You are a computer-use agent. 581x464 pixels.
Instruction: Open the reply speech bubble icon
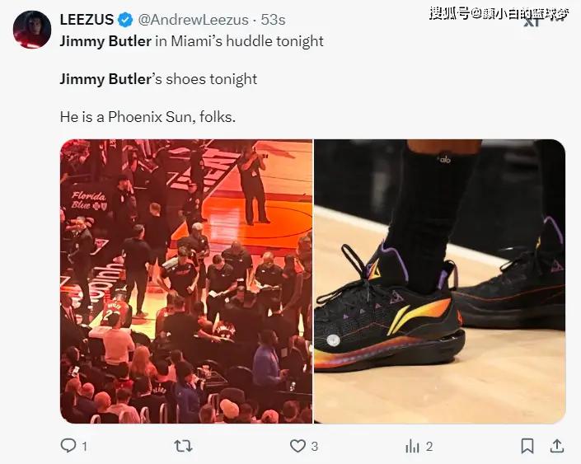(68, 446)
